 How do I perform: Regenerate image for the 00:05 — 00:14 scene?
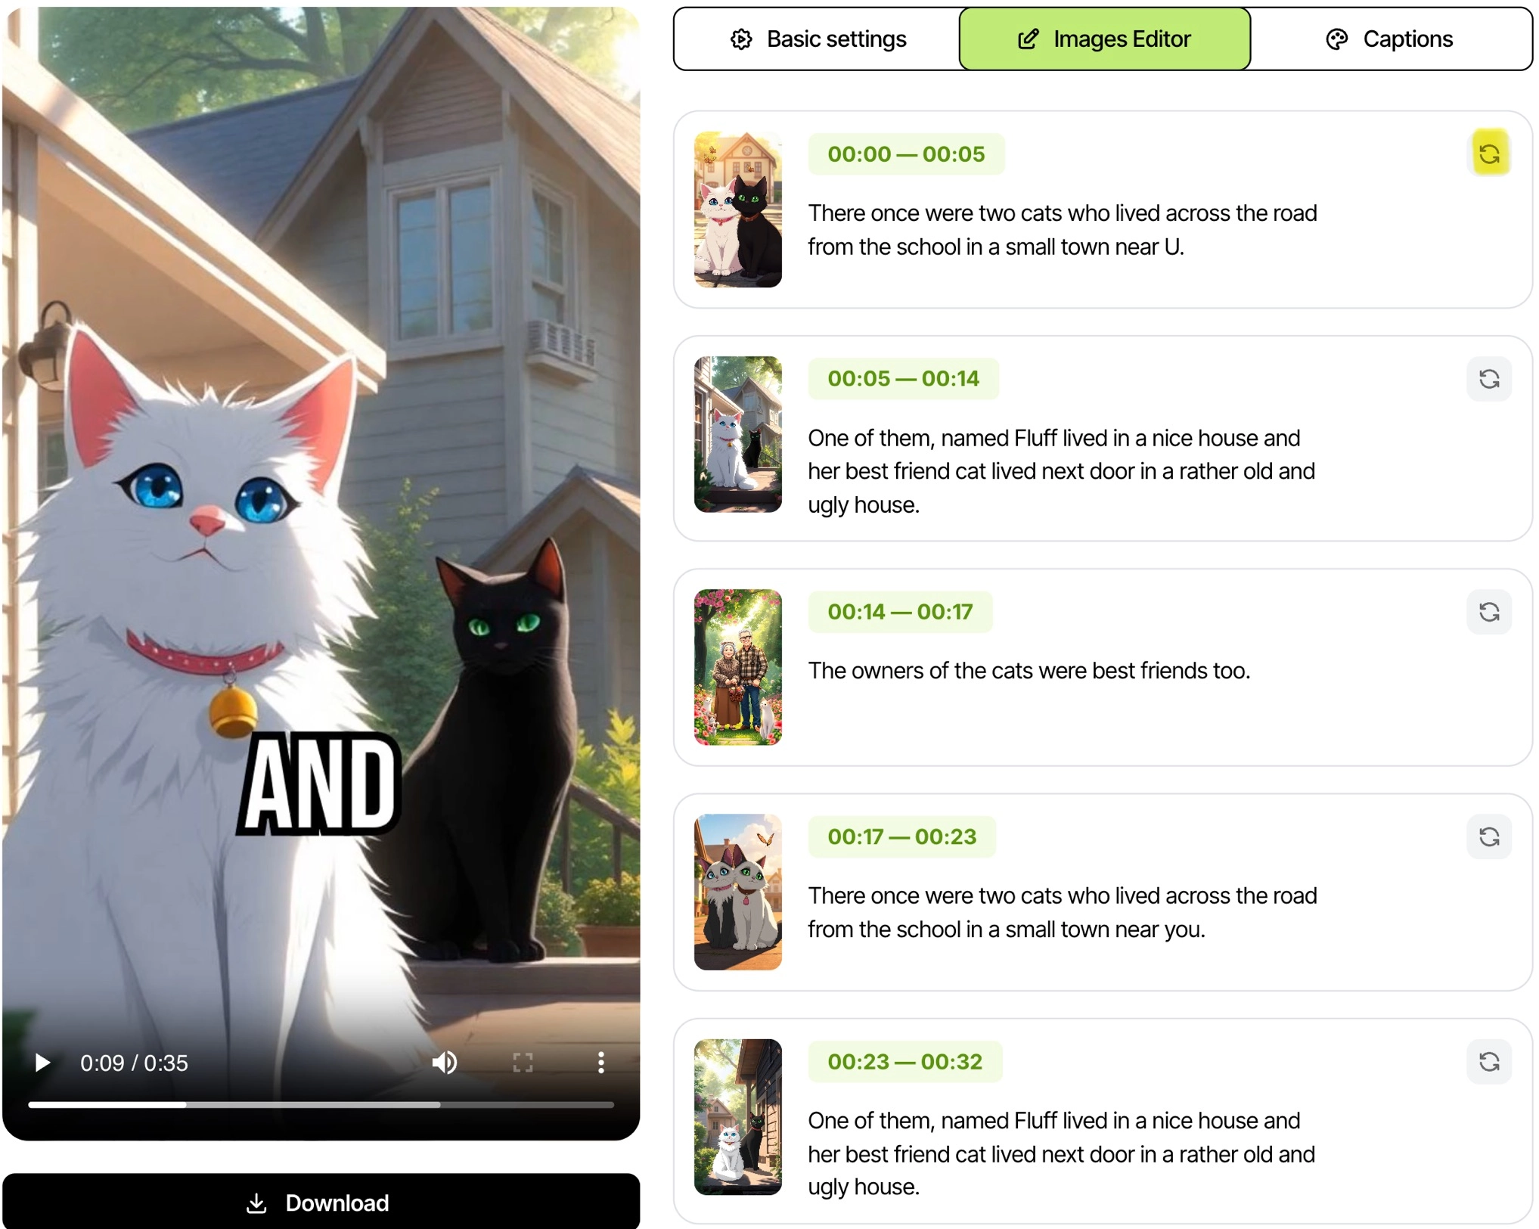tap(1488, 379)
